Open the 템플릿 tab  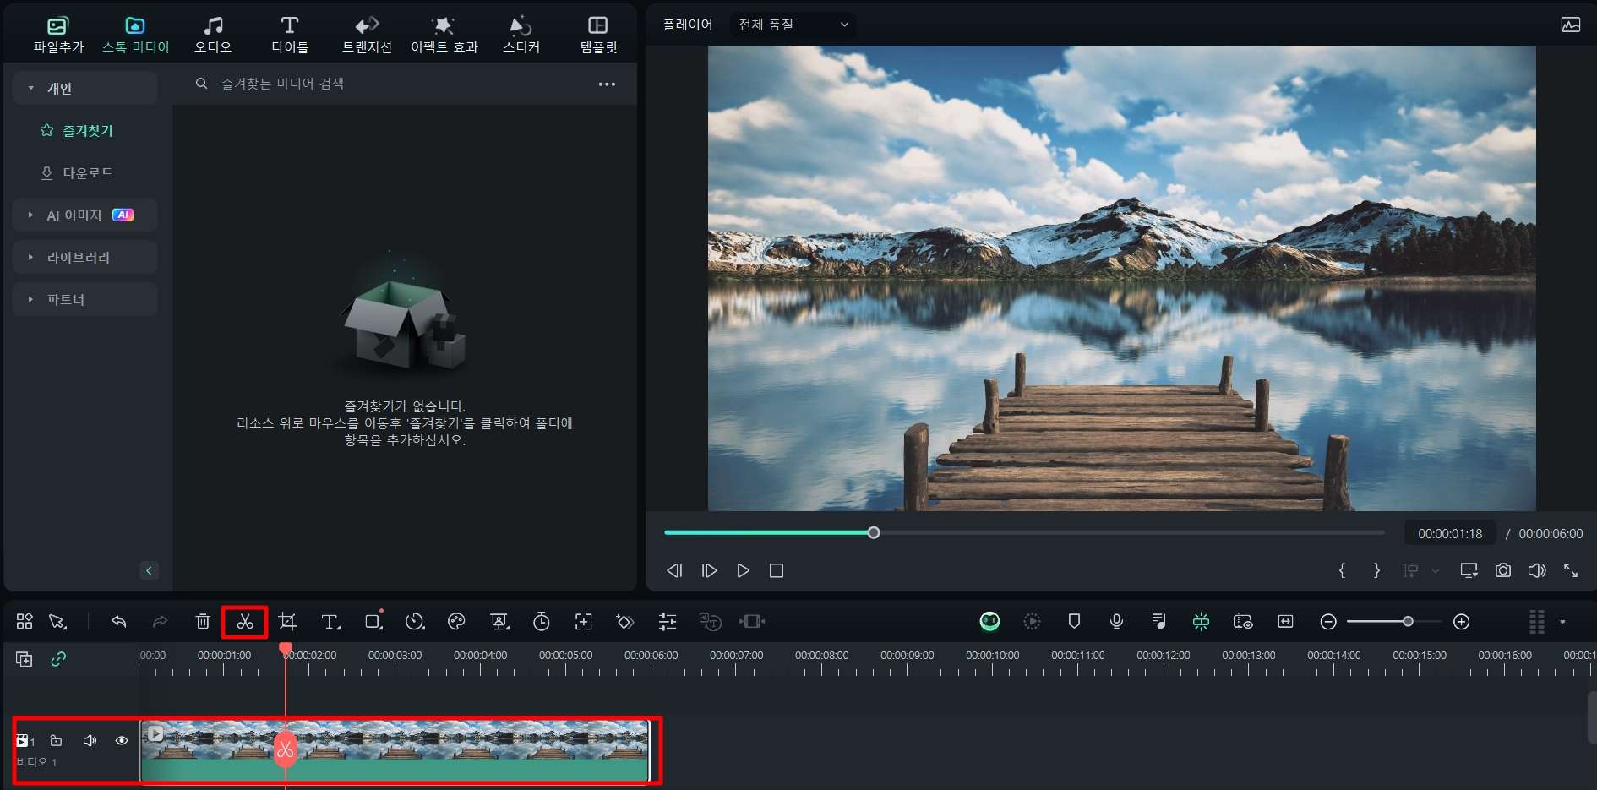(x=598, y=35)
